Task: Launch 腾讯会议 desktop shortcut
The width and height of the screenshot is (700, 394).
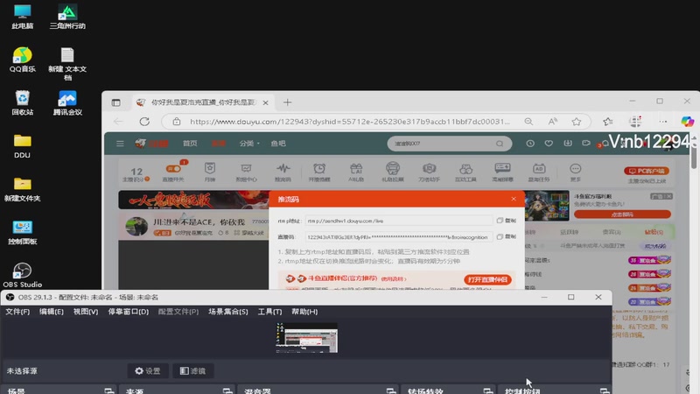Action: click(x=67, y=102)
